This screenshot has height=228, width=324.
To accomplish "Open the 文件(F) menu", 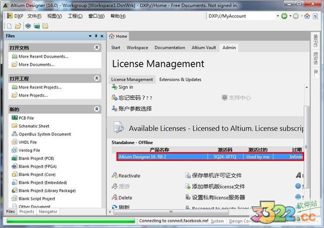I will click(34, 16).
